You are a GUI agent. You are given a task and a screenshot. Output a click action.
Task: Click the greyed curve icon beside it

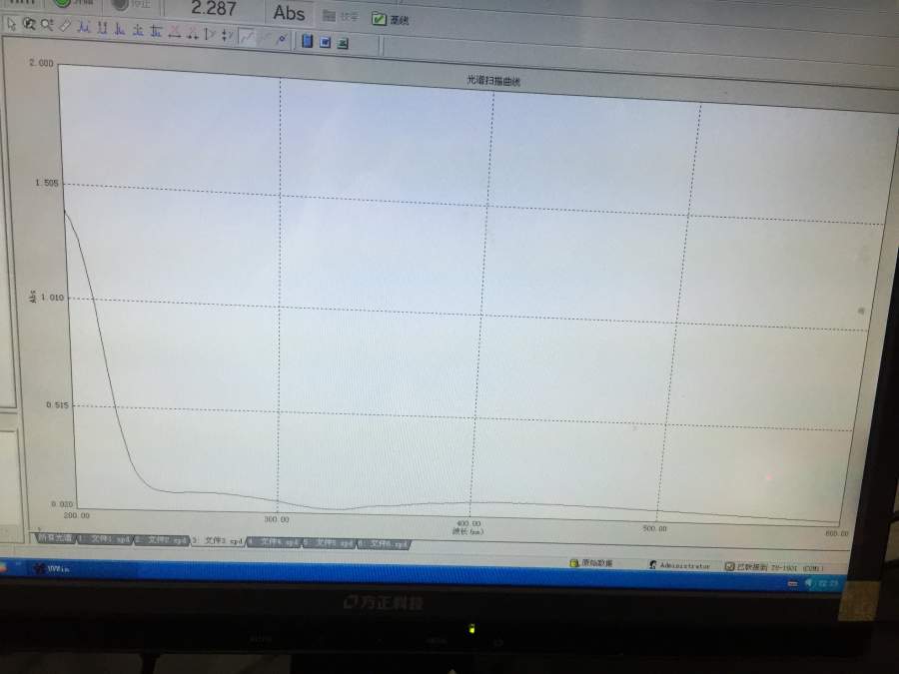click(265, 37)
